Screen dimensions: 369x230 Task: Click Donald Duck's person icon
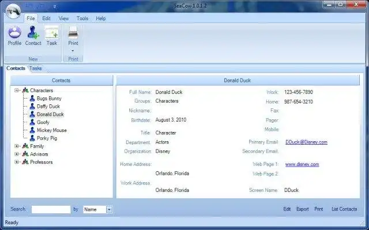click(x=32, y=114)
